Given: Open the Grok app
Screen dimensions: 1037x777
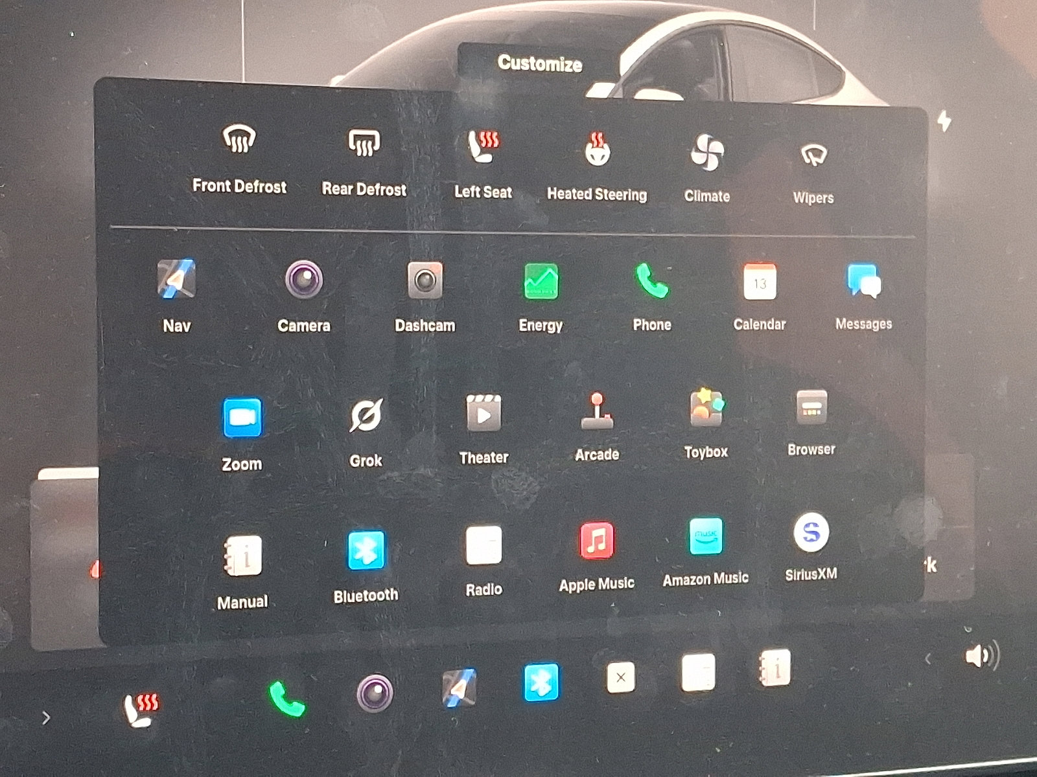Looking at the screenshot, I should click(x=366, y=416).
